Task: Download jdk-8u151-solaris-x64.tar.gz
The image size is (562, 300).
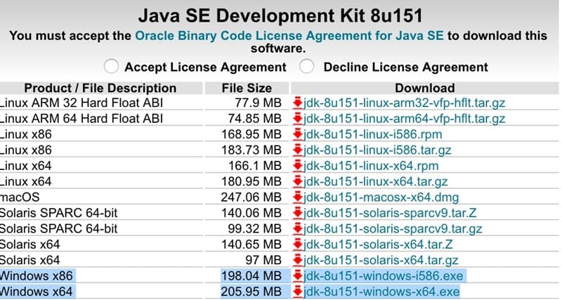Action: (x=381, y=261)
